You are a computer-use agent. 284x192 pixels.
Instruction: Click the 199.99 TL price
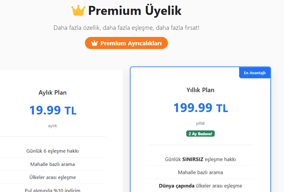coord(201,108)
